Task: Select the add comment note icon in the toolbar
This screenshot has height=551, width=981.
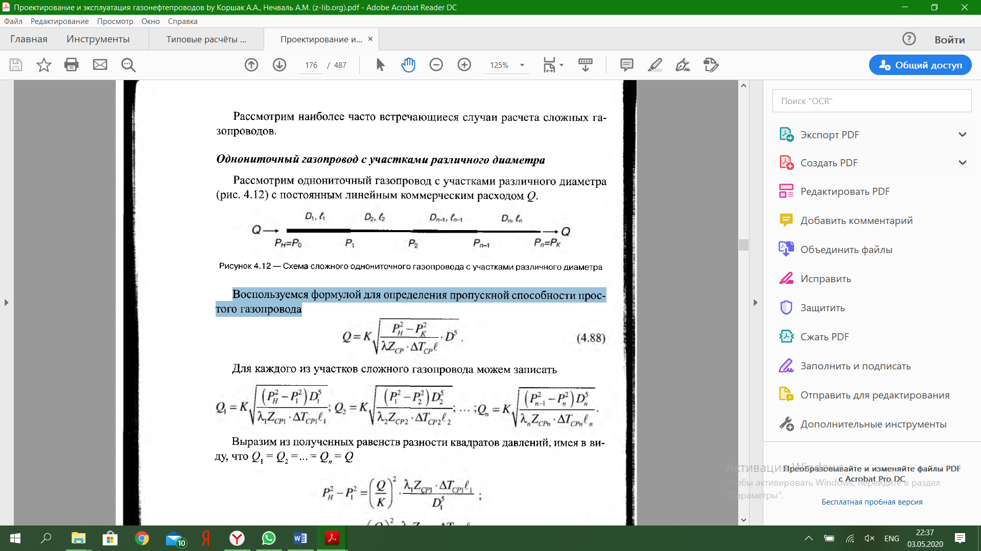Action: click(x=627, y=65)
